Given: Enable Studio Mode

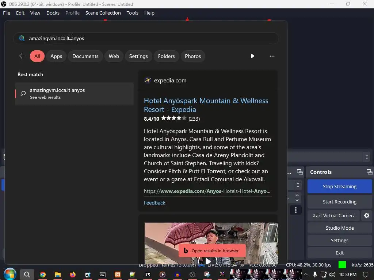Looking at the screenshot, I should 340,228.
